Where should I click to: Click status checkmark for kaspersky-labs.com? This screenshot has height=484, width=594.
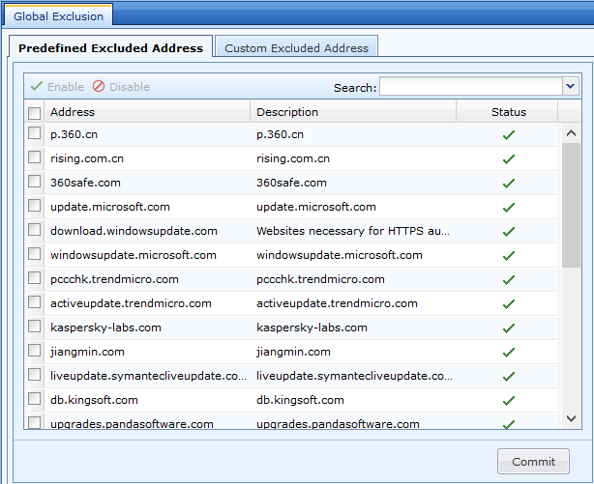pyautogui.click(x=509, y=328)
